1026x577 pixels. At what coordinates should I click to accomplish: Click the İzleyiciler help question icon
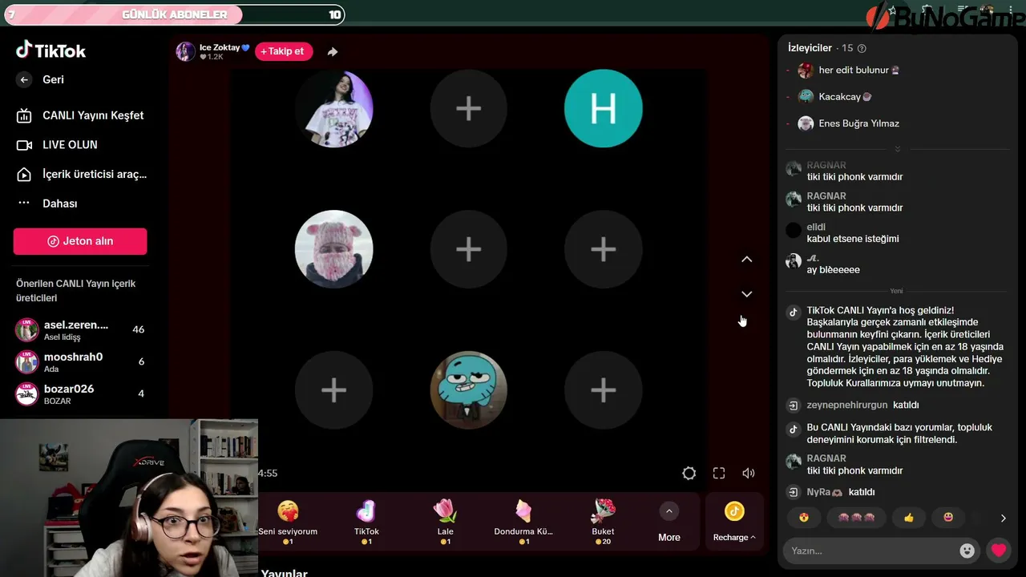pos(862,48)
